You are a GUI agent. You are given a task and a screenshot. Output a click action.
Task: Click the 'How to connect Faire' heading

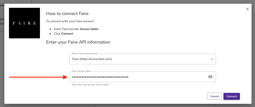click(67, 14)
